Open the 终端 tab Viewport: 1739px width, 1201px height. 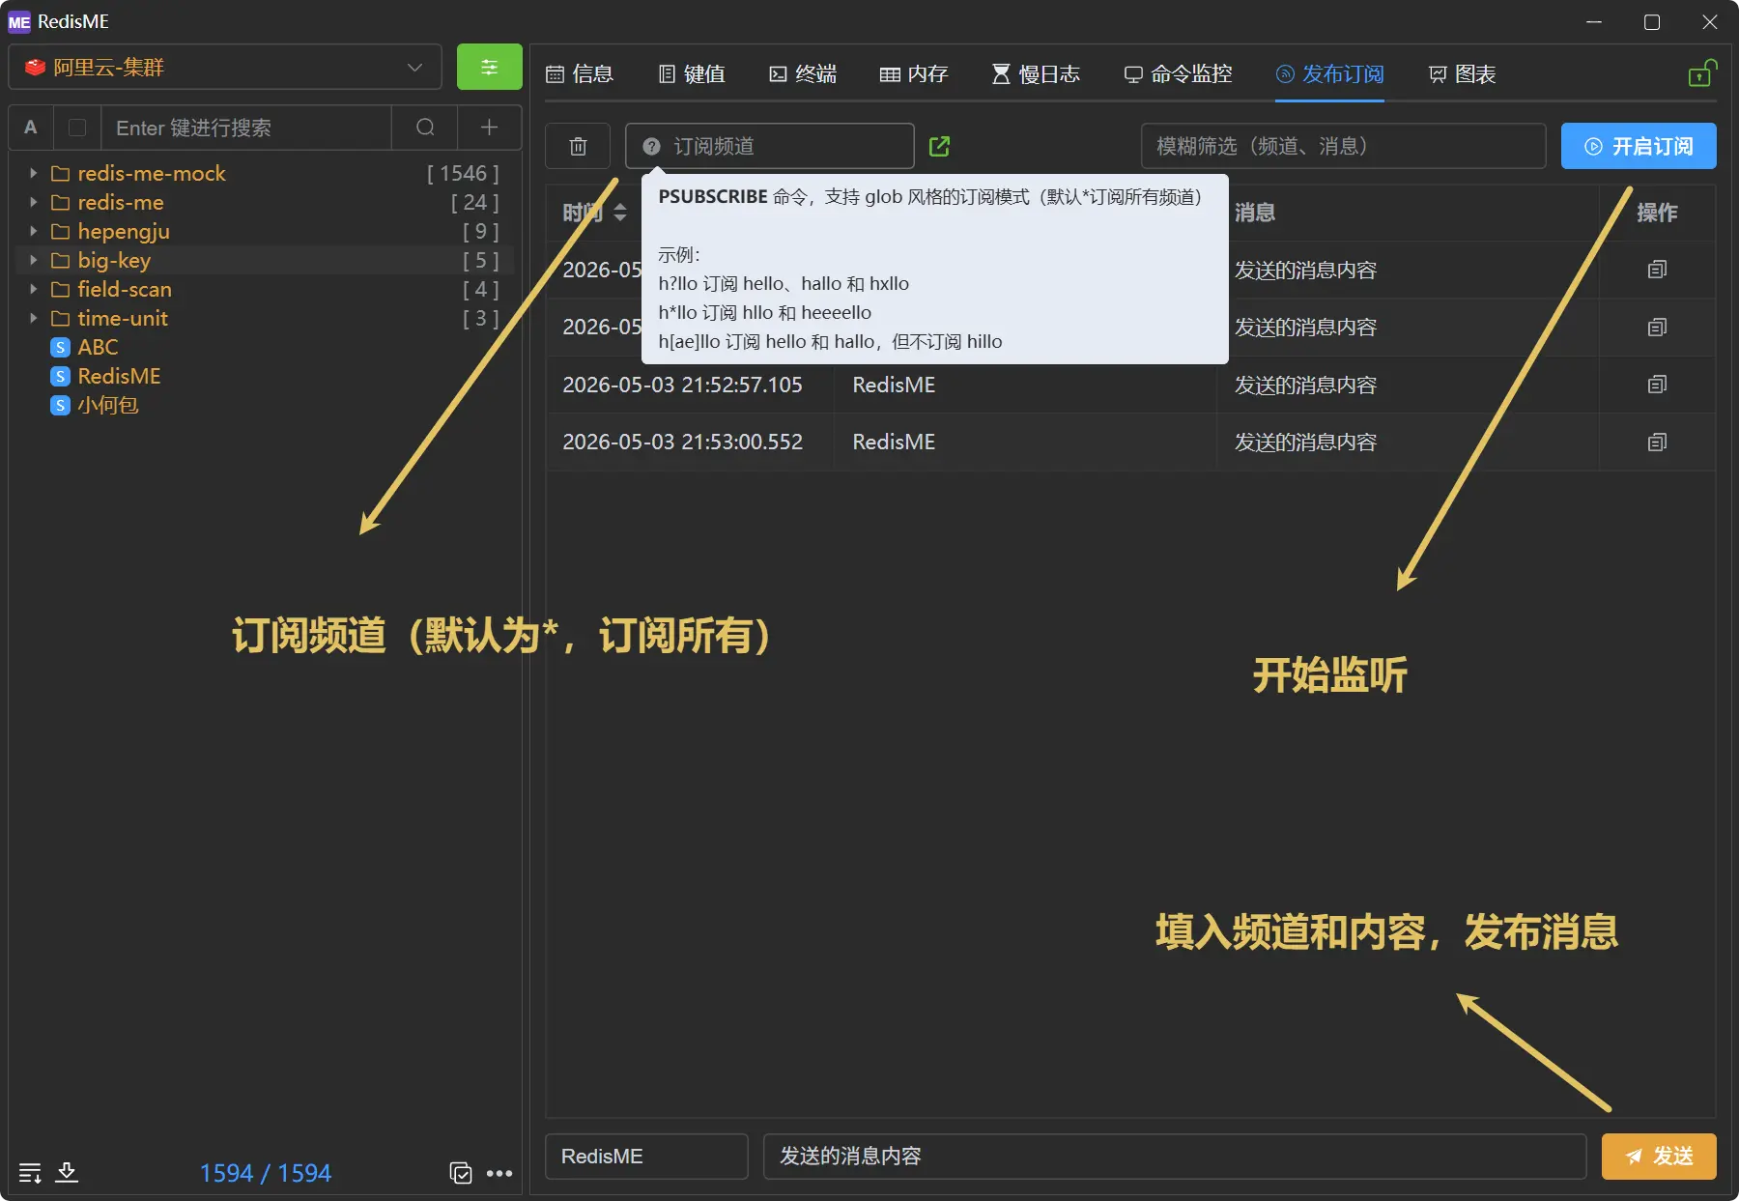pyautogui.click(x=803, y=73)
